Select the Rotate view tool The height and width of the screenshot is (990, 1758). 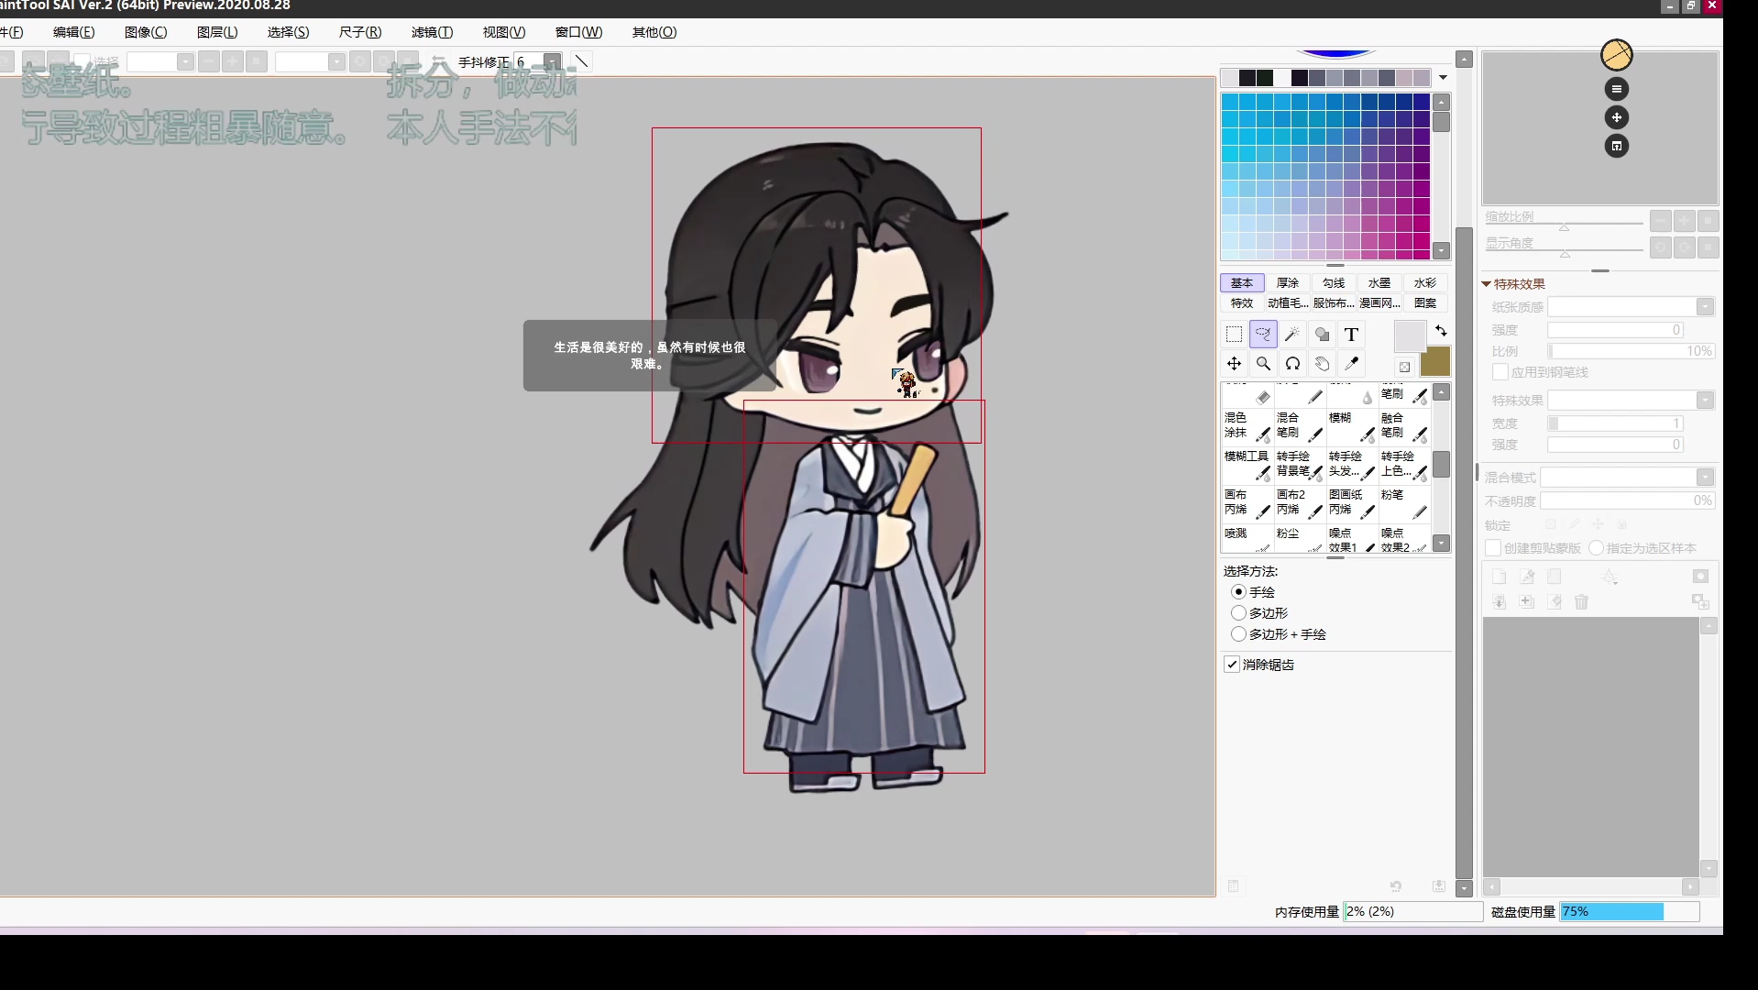pyautogui.click(x=1292, y=364)
